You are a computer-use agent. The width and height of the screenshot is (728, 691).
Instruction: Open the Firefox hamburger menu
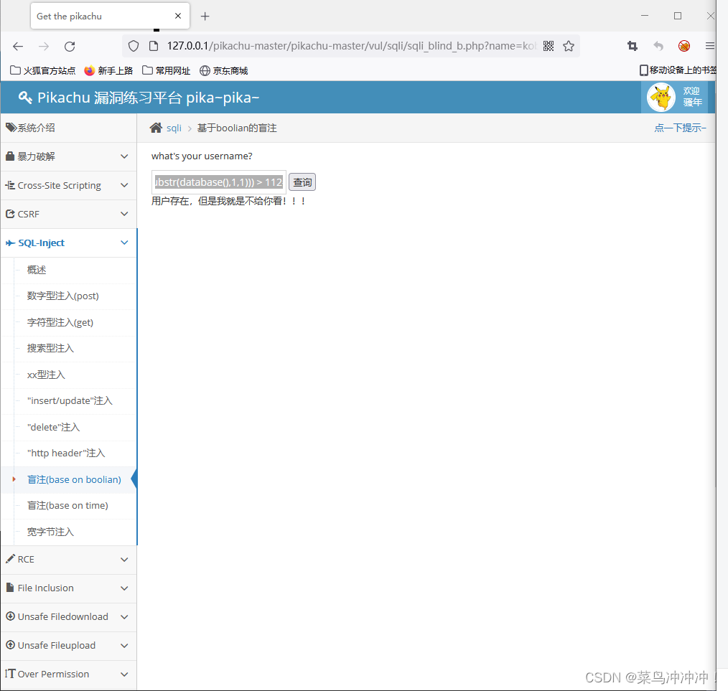[710, 46]
